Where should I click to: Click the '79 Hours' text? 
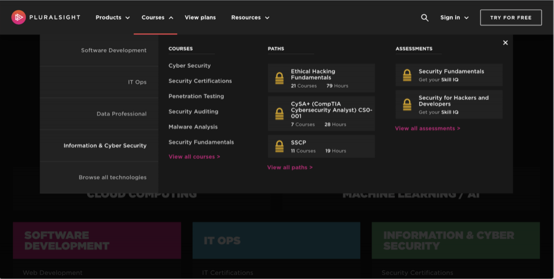tap(337, 86)
